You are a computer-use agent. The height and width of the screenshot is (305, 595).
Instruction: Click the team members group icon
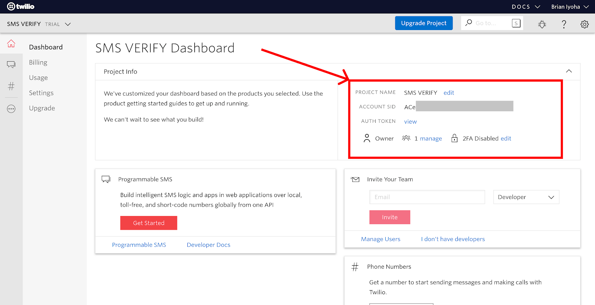coord(406,138)
